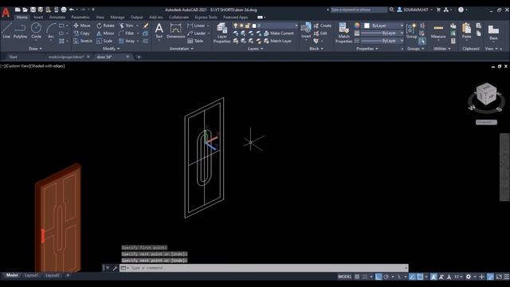The image size is (510, 287).
Task: Expand the Draw panel
Action: pyautogui.click(x=35, y=49)
